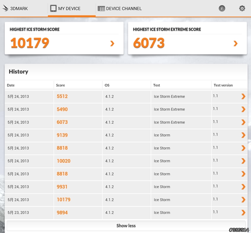The height and width of the screenshot is (233, 251).
Task: Switch to the MY DEVICE tab
Action: point(72,8)
